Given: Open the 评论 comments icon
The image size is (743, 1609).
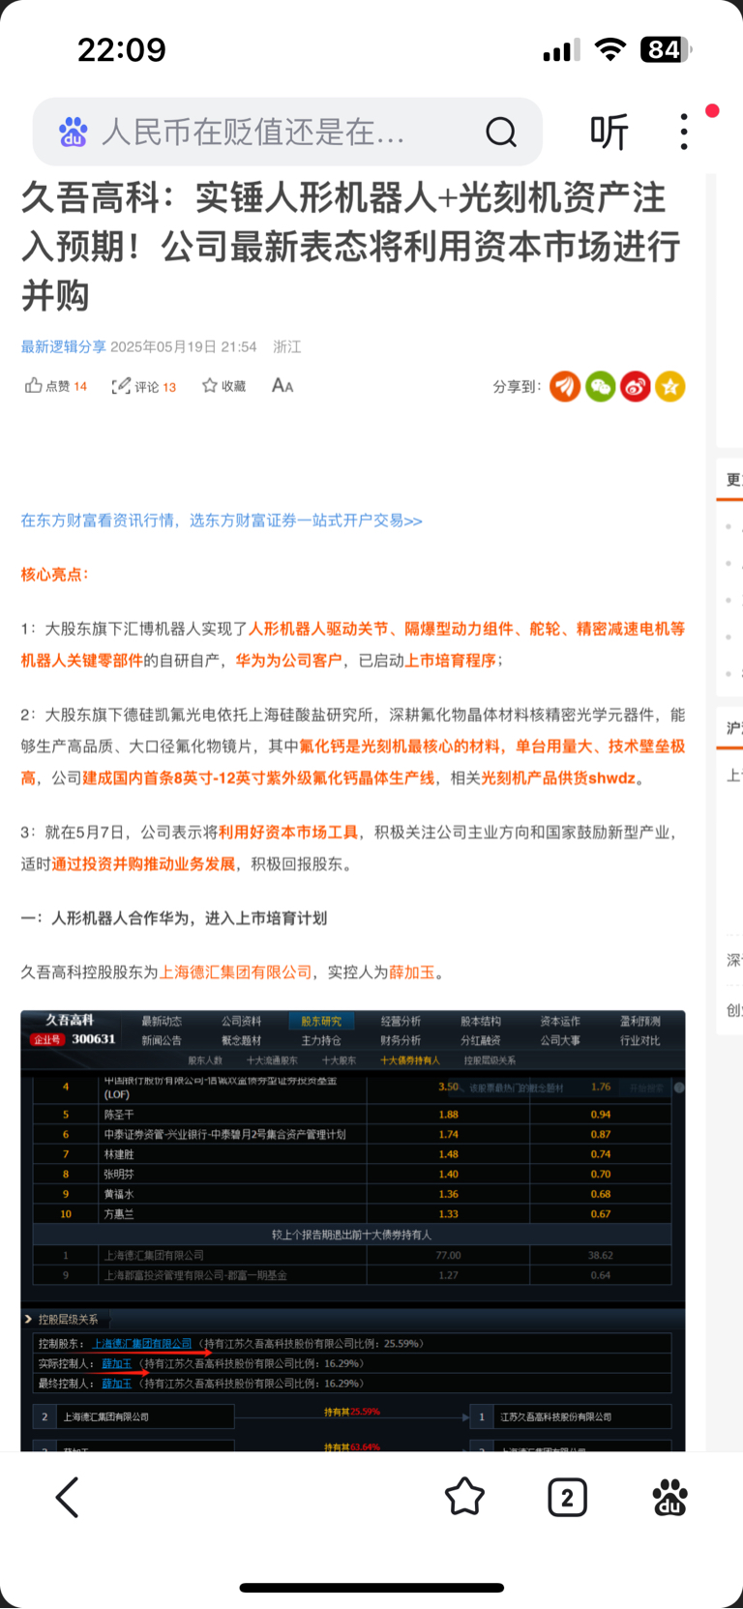Looking at the screenshot, I should tap(121, 386).
